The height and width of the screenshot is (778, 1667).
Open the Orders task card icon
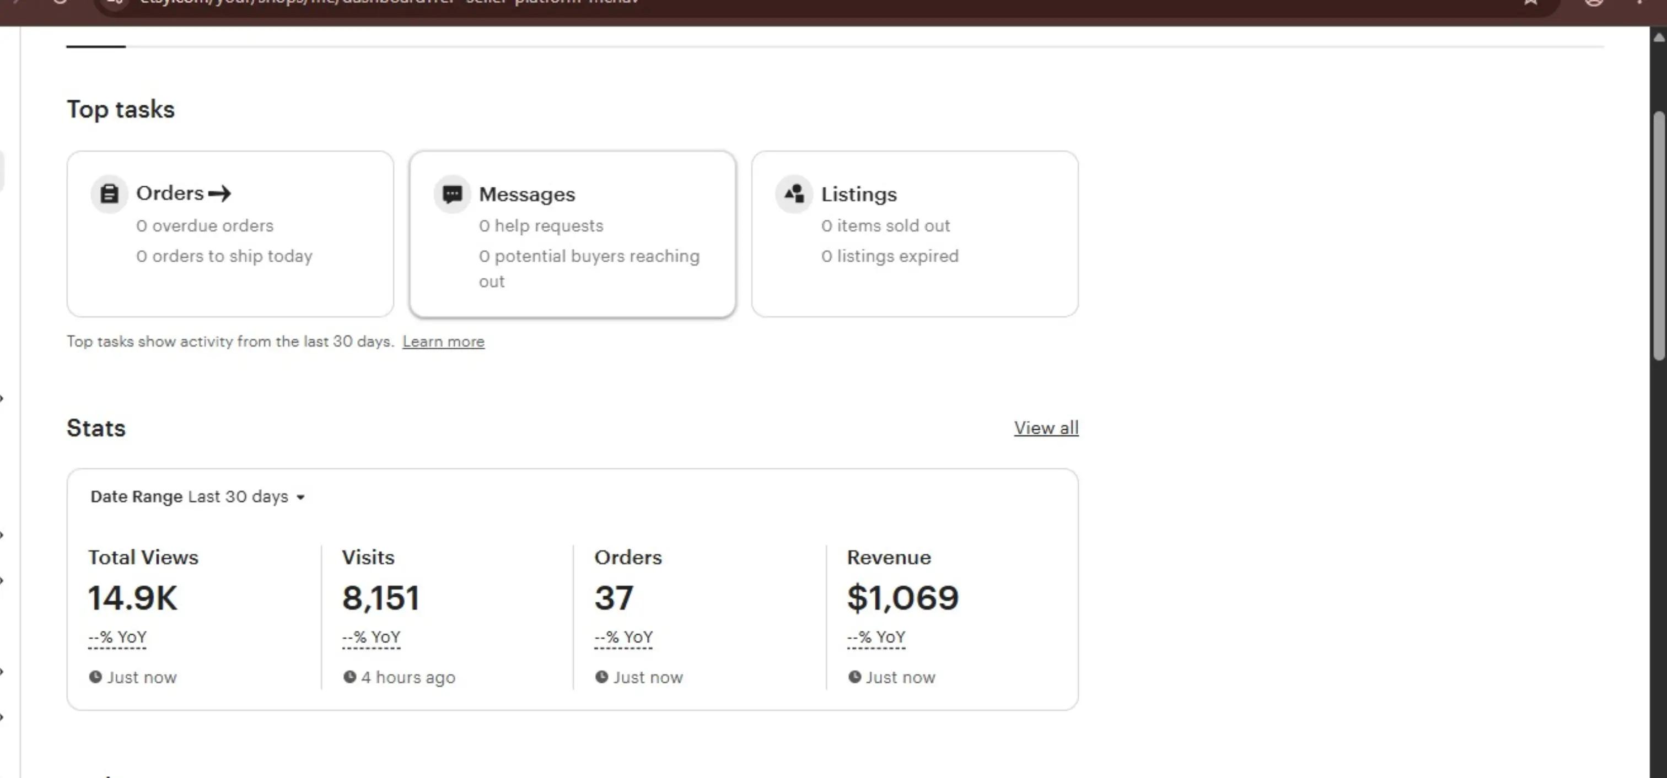[x=109, y=193]
